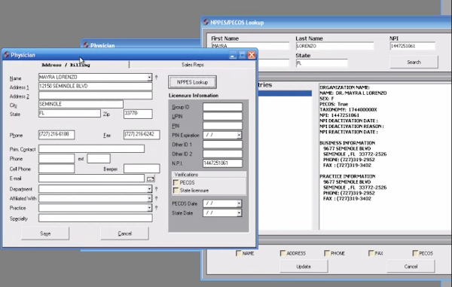Viewport: 452px width, 287px height.
Task: Click the Physician window title icon
Action: [6, 55]
